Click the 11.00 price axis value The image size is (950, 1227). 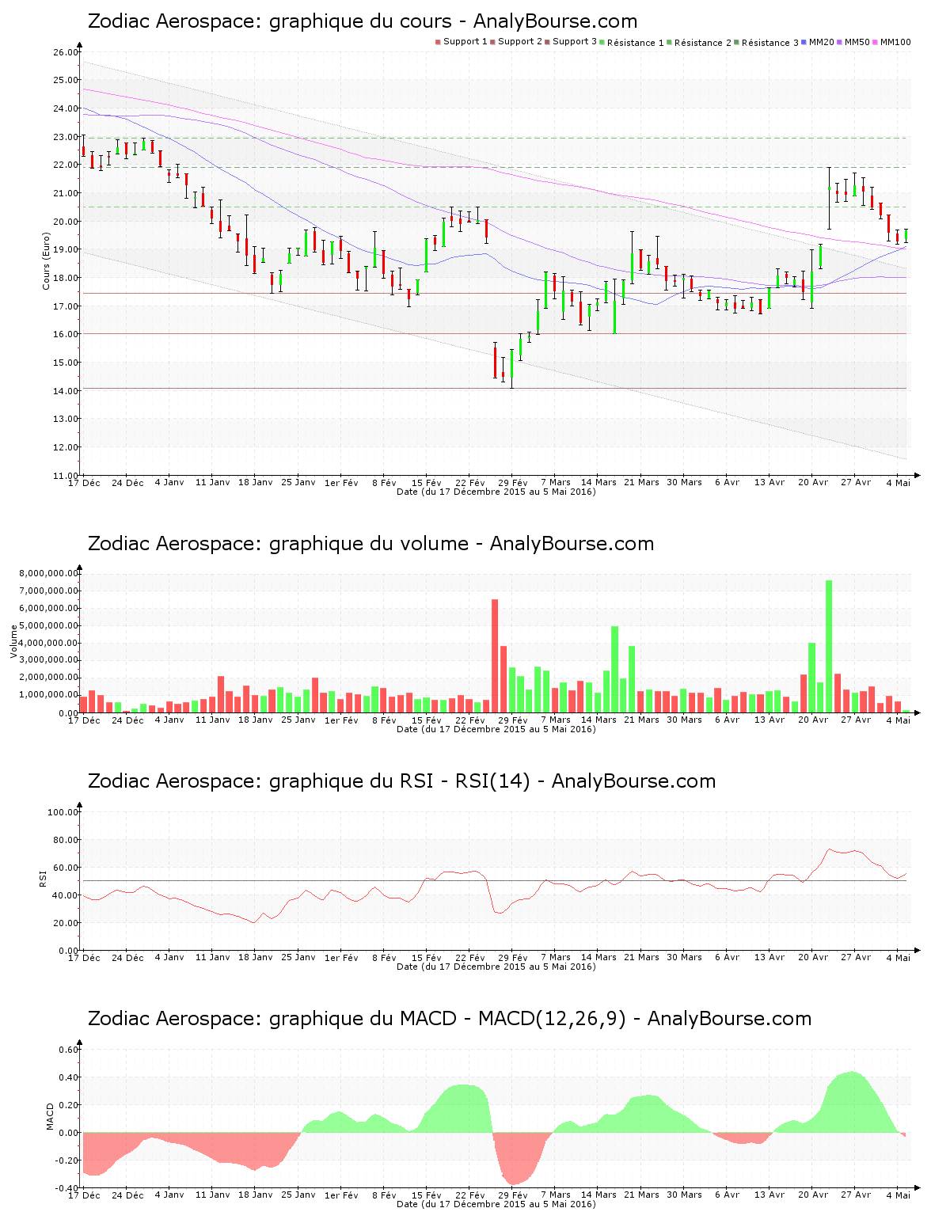66,476
